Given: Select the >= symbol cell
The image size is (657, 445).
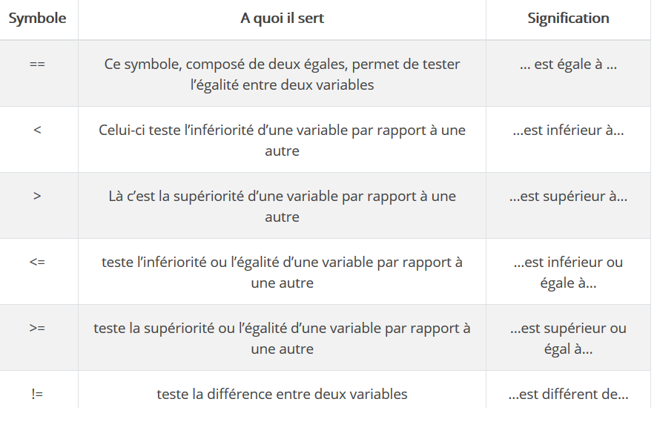Looking at the screenshot, I should click(x=37, y=328).
